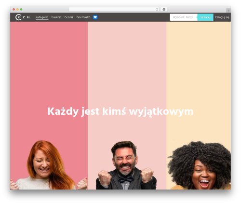
Task: Open the Onemarkt link
Action: pyautogui.click(x=83, y=17)
